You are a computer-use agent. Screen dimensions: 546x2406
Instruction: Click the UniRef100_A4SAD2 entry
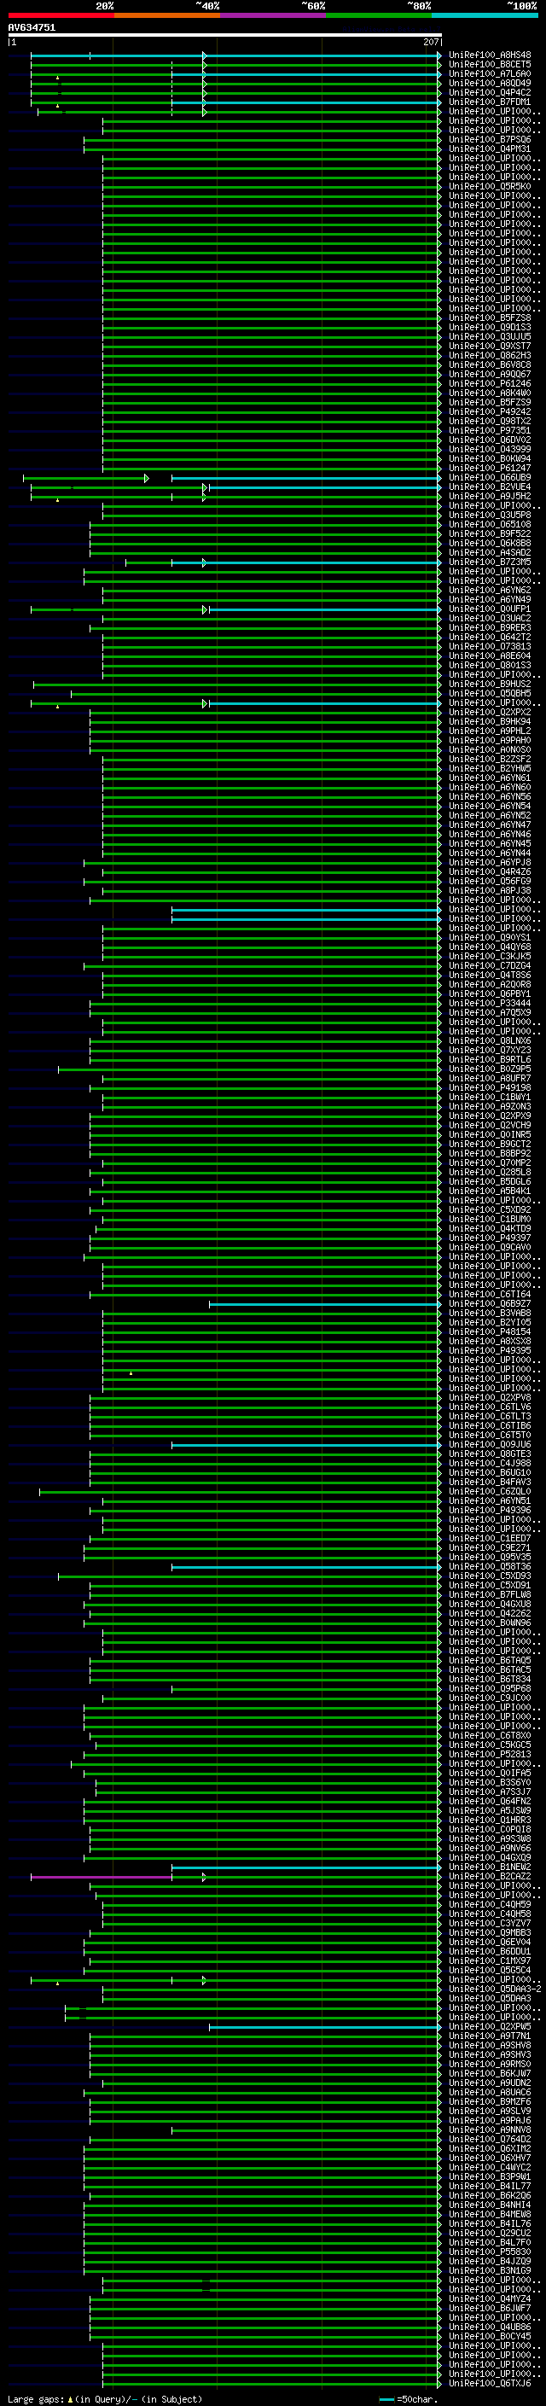point(490,552)
